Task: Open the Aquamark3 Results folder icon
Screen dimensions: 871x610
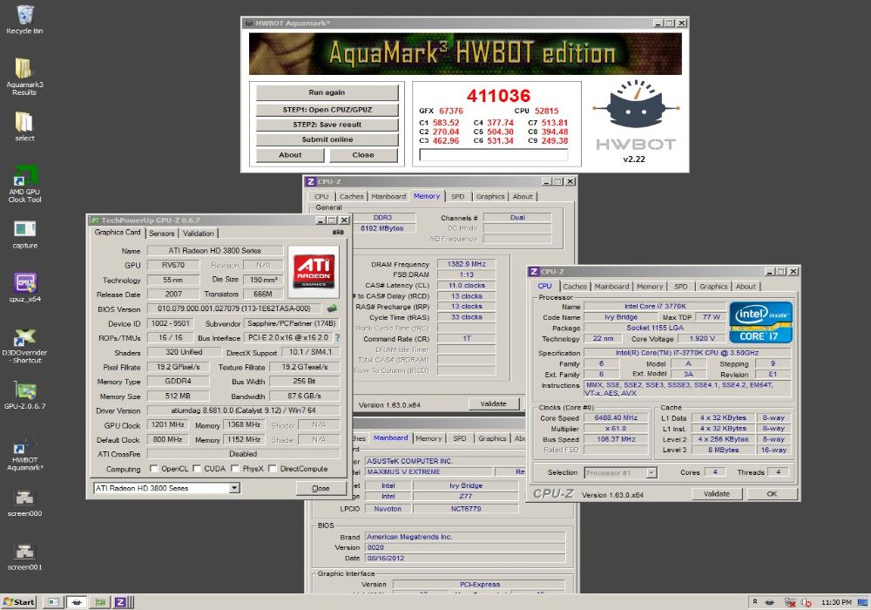Action: (24, 77)
